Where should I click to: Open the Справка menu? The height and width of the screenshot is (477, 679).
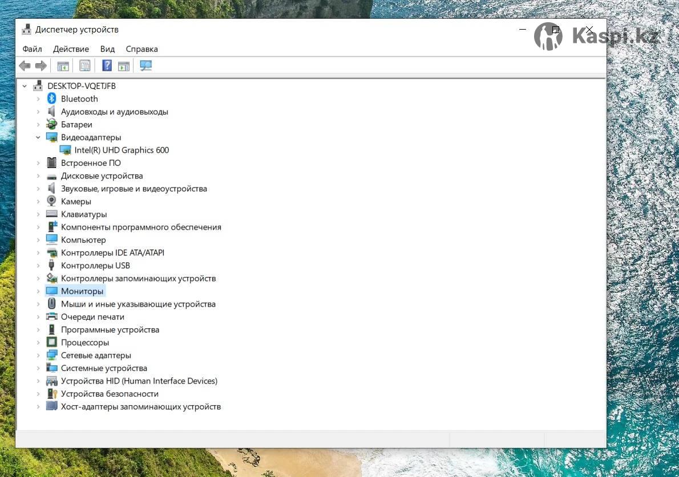[142, 49]
